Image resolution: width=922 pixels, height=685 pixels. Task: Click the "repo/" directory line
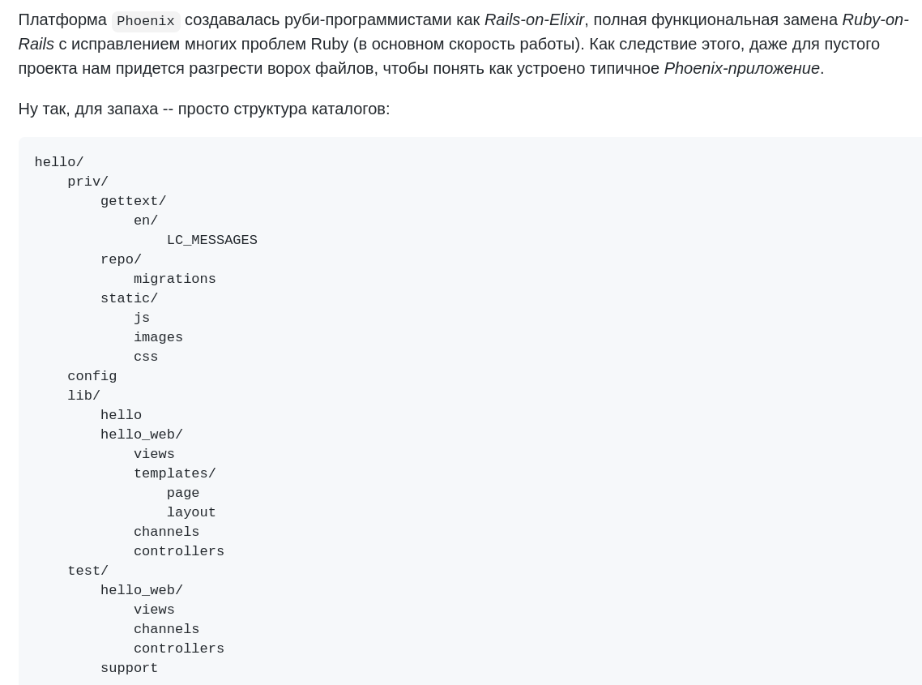(121, 259)
